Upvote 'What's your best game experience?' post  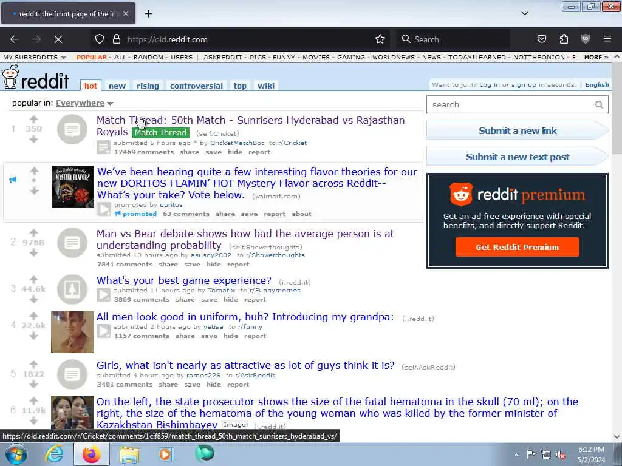click(x=34, y=279)
